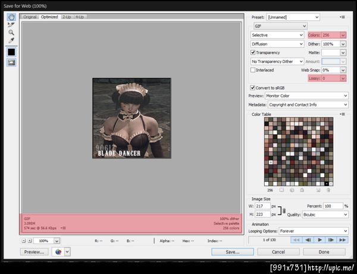This screenshot has width=357, height=274.
Task: Open the Quality Bicubic dropdown
Action: (x=325, y=215)
